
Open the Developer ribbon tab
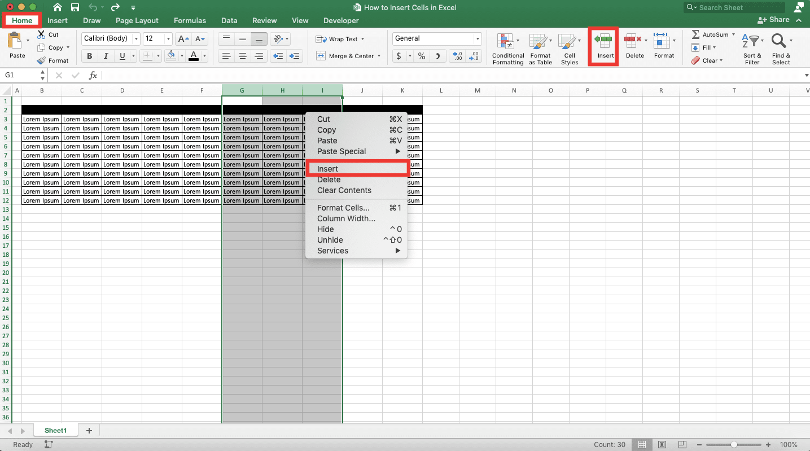(341, 20)
